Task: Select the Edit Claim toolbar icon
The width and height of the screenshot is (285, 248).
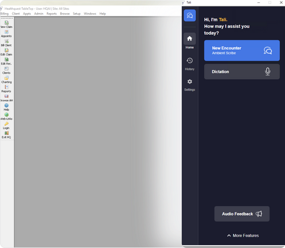Action: 6,50
